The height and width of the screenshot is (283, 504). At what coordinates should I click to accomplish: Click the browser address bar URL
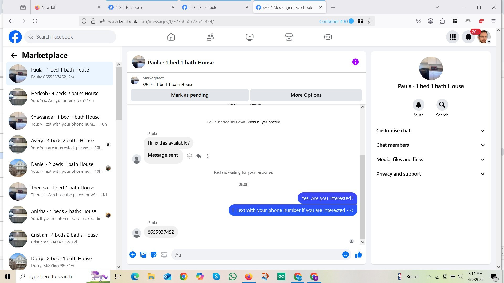(x=161, y=21)
